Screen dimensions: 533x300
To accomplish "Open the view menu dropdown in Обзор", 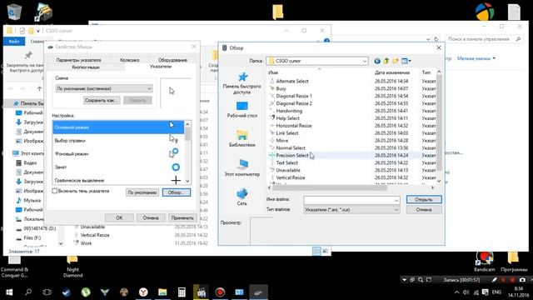I will pyautogui.click(x=406, y=61).
